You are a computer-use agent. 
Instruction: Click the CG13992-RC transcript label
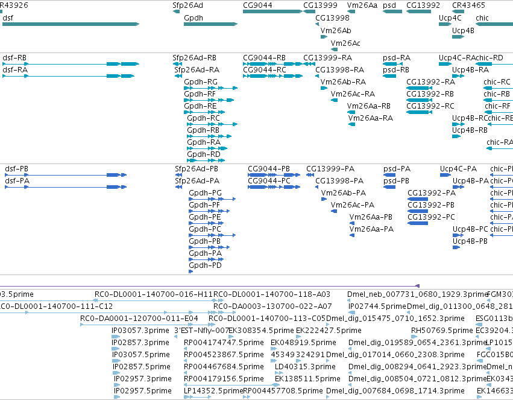(430, 106)
